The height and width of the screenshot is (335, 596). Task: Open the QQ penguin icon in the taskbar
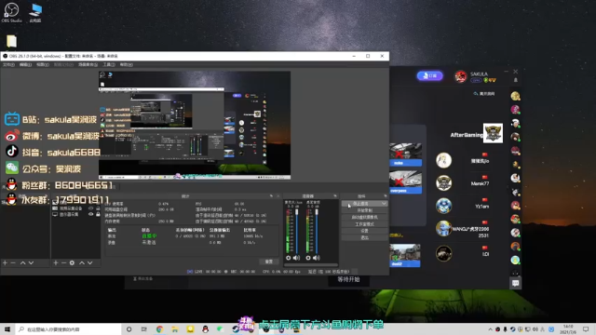205,329
